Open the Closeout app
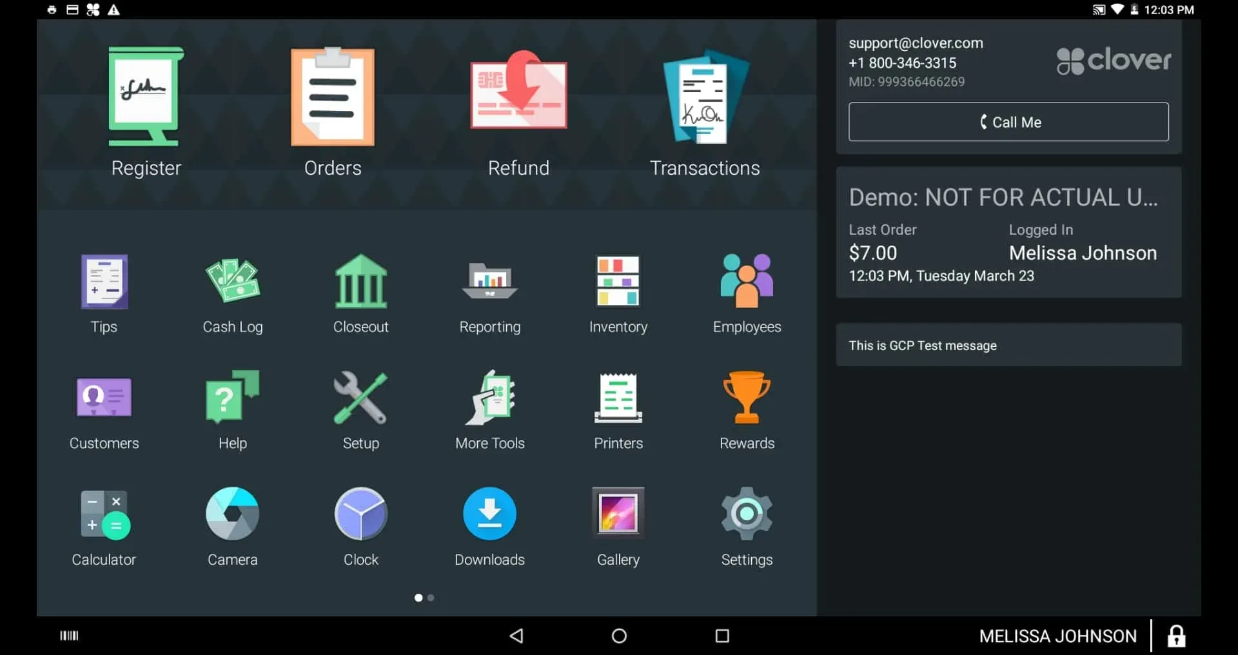 pos(361,294)
